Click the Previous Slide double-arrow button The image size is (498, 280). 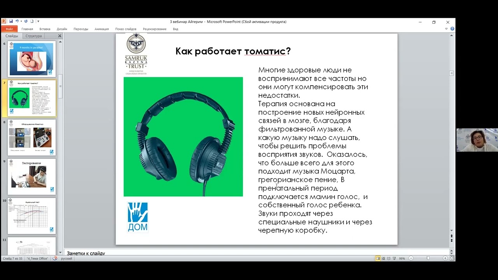click(x=452, y=236)
